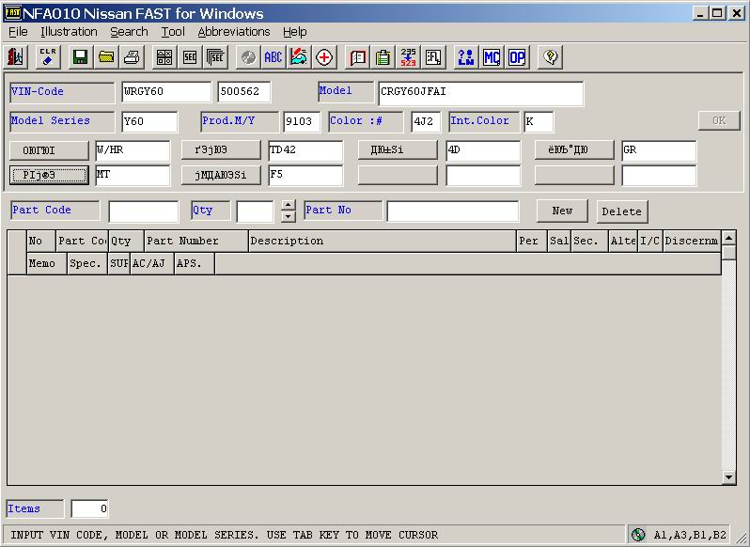Screen dimensions: 750x547
Task: Click the Part No input field
Action: [x=452, y=211]
